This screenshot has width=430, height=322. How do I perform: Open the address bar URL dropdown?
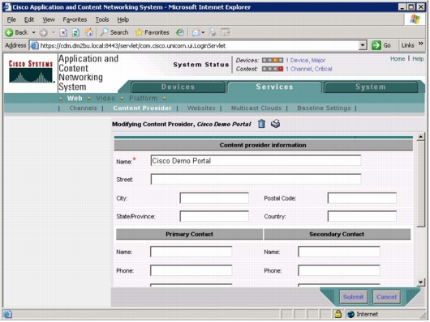click(x=363, y=45)
